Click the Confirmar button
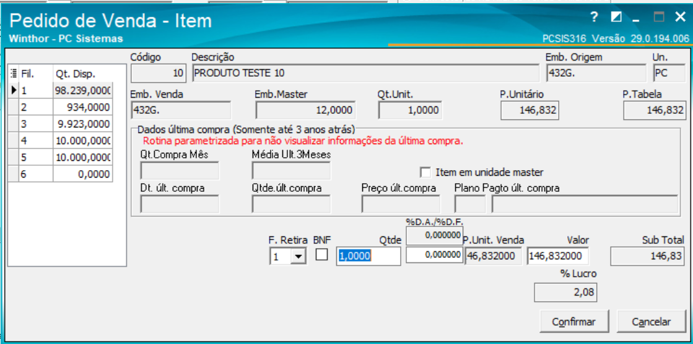The width and height of the screenshot is (693, 344). pos(574,322)
